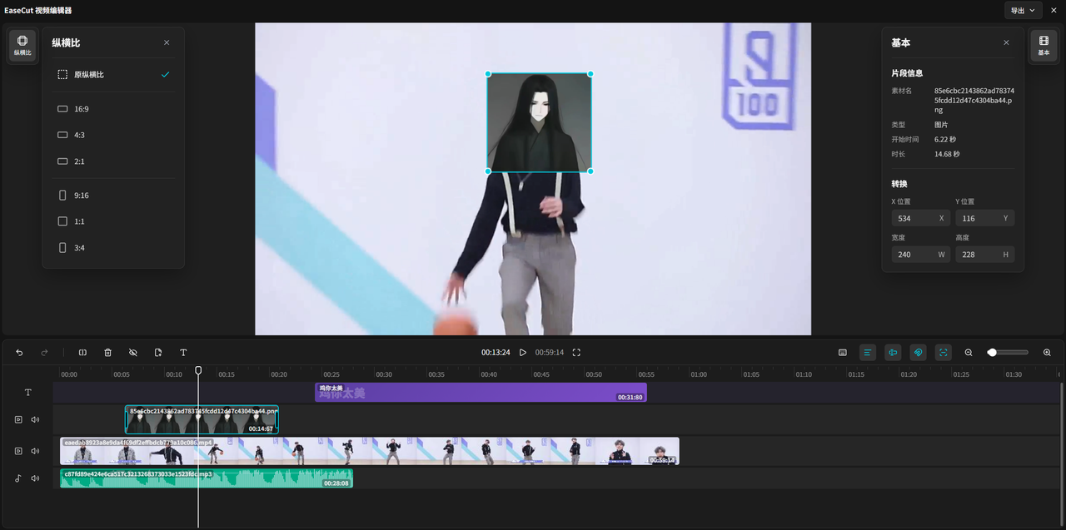Click the bottom-left handle of image overlay

click(488, 171)
